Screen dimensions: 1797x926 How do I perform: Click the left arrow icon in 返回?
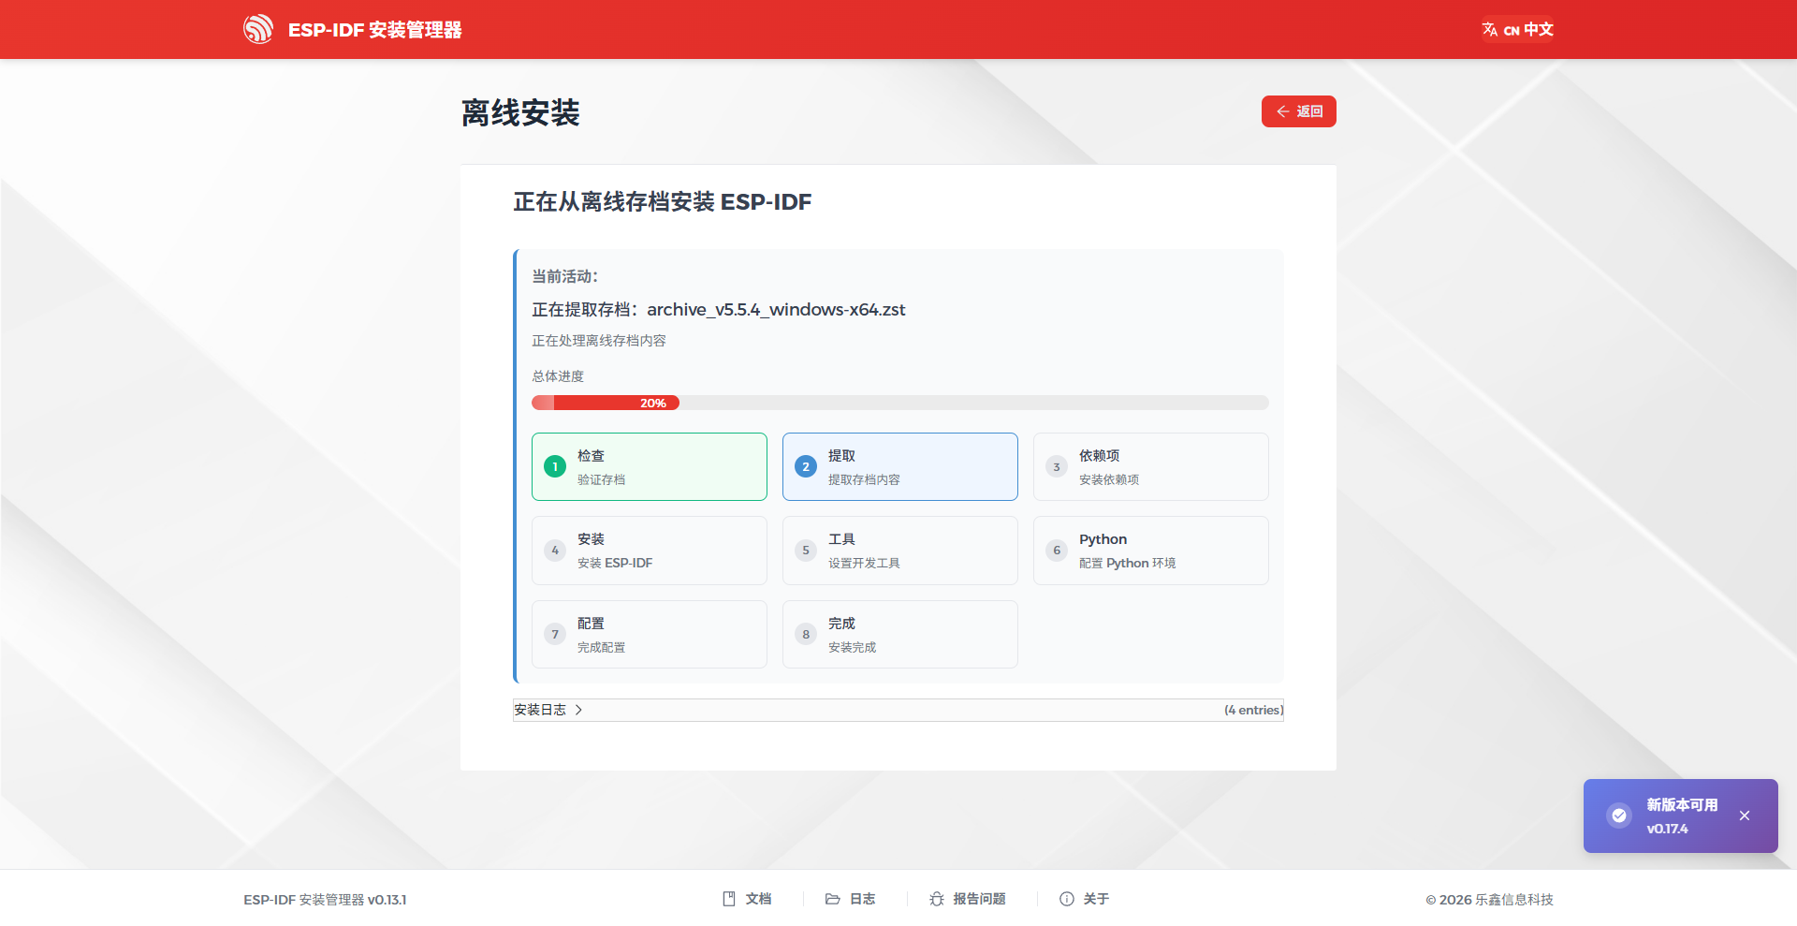(1283, 111)
